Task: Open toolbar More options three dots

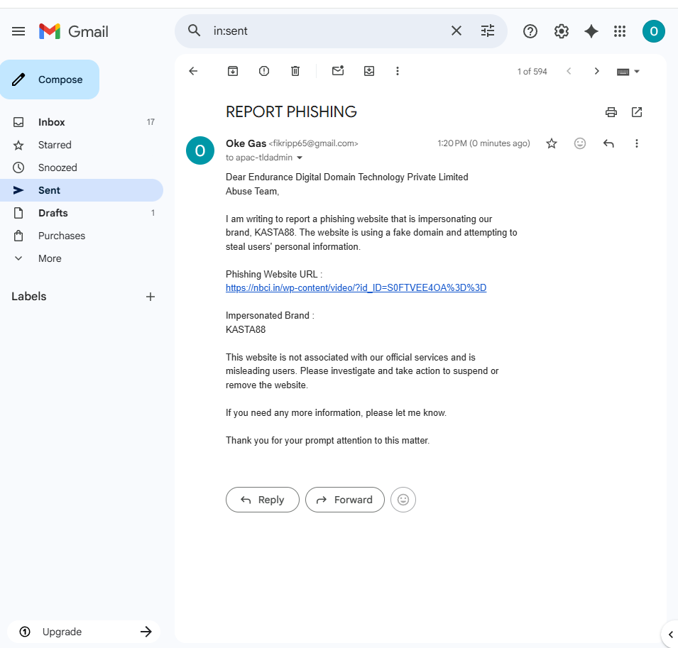Action: pyautogui.click(x=398, y=71)
